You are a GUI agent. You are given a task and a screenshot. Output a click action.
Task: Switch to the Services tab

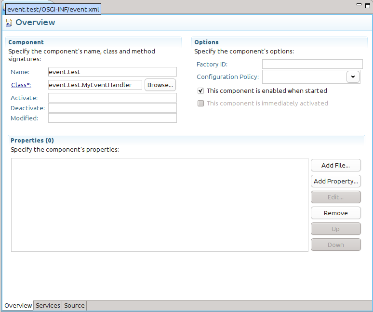(48, 305)
